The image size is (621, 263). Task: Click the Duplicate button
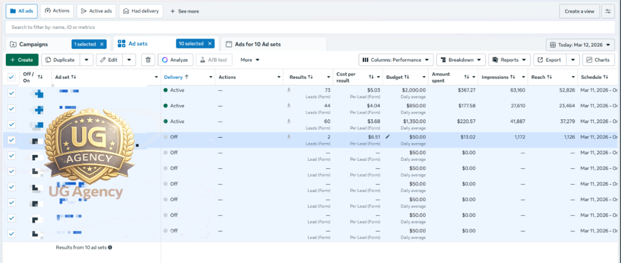tap(61, 59)
